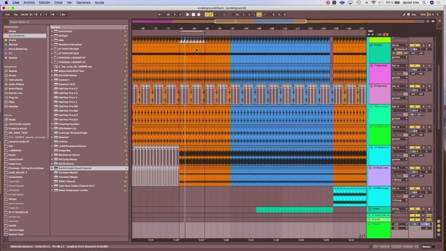
Task: Select the Max for Live category
Action: (15, 93)
